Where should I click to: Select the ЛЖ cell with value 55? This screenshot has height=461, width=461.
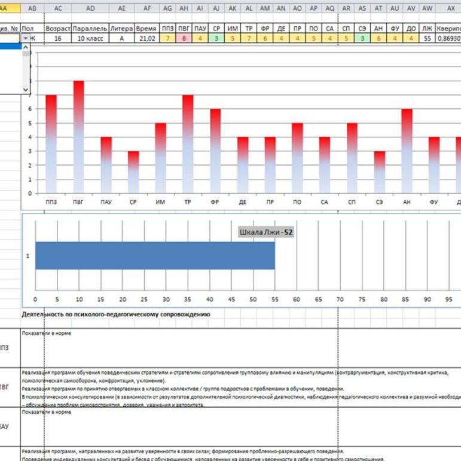click(428, 38)
